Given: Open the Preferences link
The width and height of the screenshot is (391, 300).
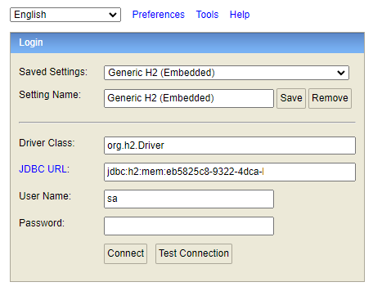Looking at the screenshot, I should coord(158,15).
